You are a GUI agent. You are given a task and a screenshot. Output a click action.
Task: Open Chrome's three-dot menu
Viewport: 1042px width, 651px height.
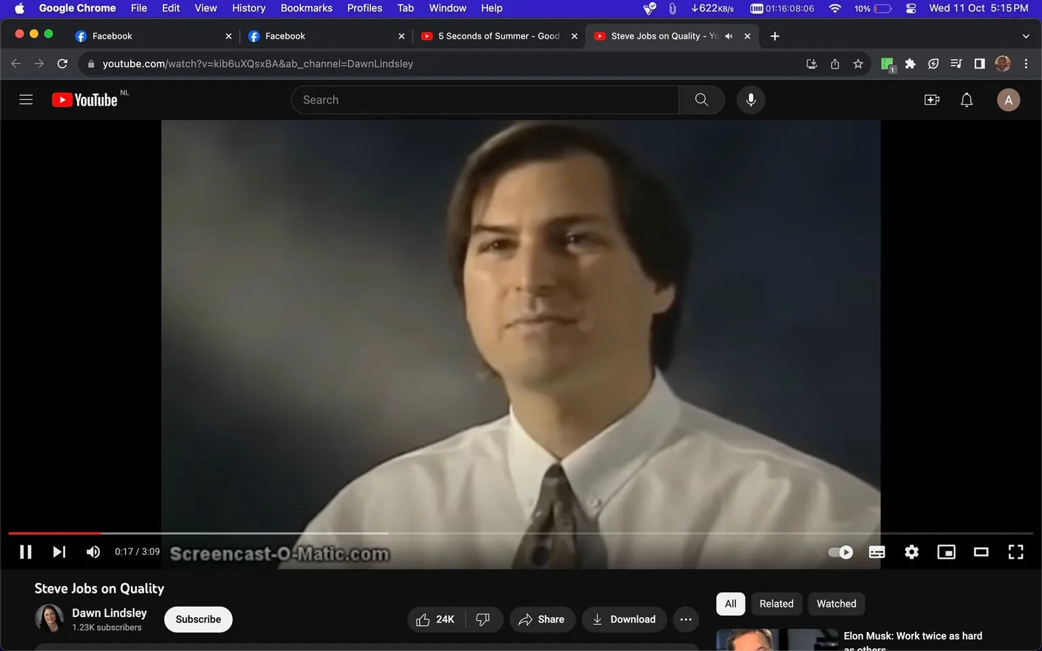click(x=1026, y=63)
